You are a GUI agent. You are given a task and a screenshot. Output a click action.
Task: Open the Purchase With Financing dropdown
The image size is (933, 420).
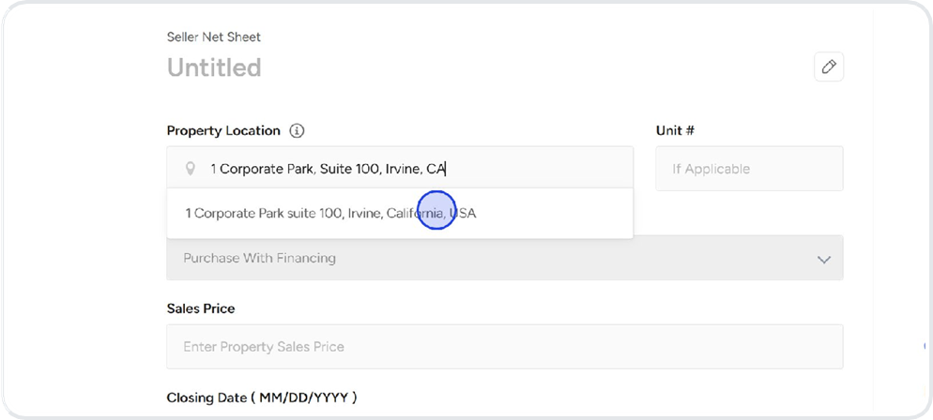(504, 258)
